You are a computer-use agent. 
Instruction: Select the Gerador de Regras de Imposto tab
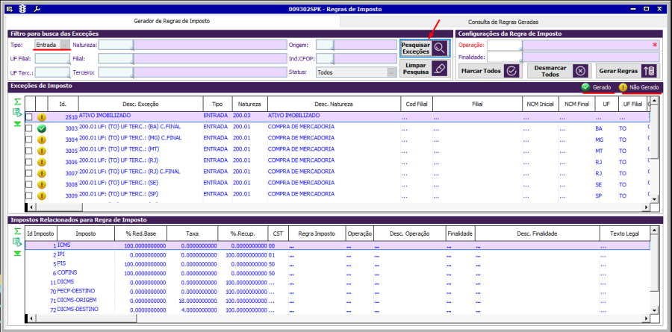click(x=172, y=22)
